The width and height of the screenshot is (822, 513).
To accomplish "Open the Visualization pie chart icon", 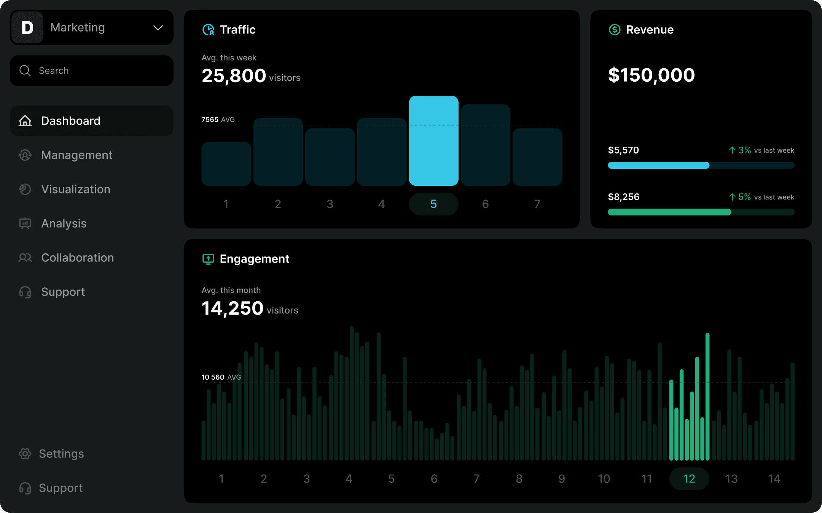I will pyautogui.click(x=25, y=189).
